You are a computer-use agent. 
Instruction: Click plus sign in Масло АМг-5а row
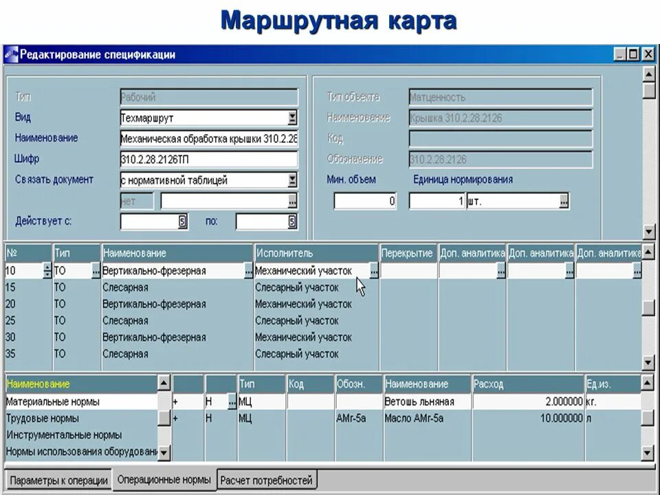click(x=175, y=419)
